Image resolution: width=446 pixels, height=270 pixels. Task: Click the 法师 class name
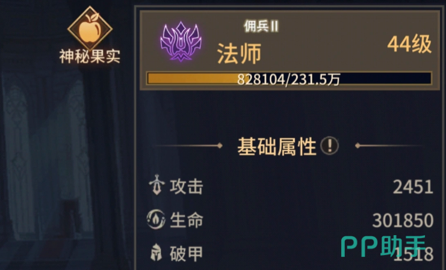[x=239, y=54]
